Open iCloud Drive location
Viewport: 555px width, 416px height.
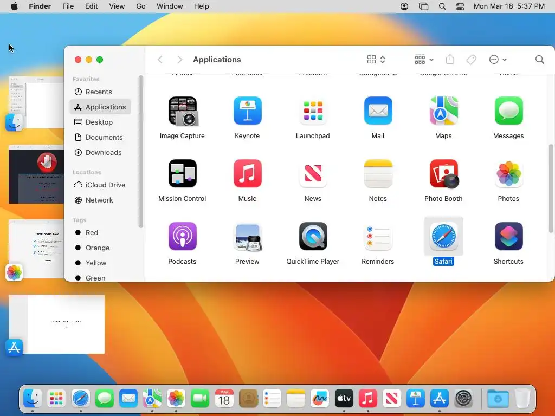[x=100, y=185]
